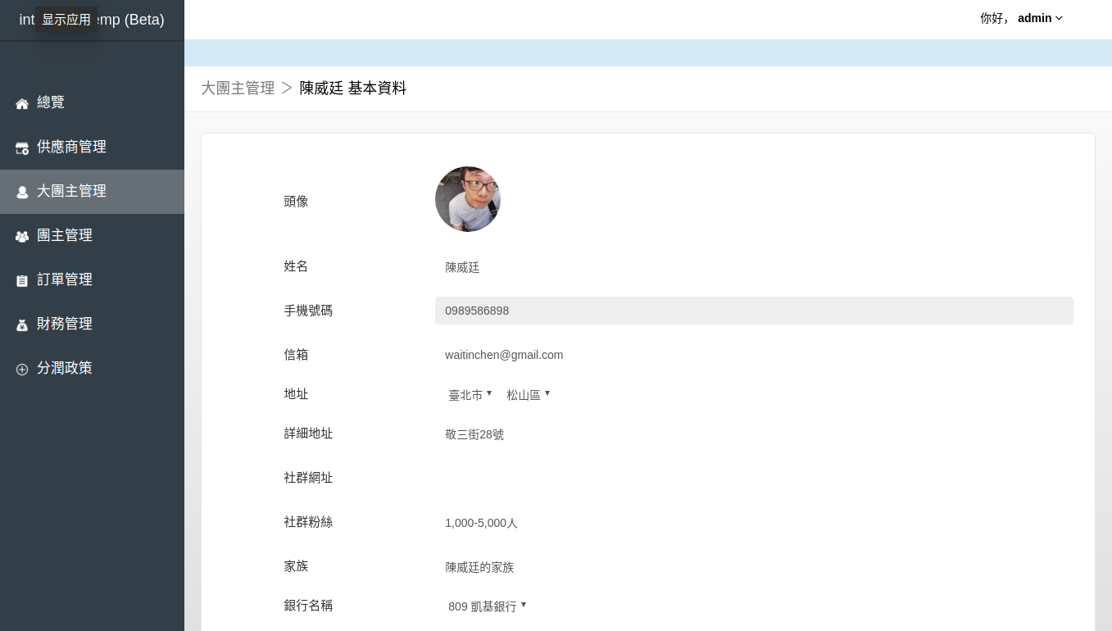The height and width of the screenshot is (631, 1112).
Task: Click the 銀行名稱 label
Action: [x=308, y=606]
